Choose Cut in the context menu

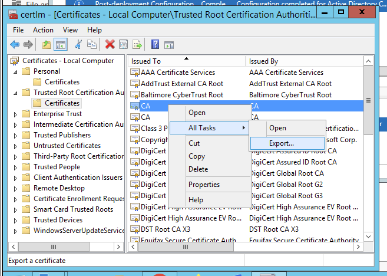click(210, 143)
